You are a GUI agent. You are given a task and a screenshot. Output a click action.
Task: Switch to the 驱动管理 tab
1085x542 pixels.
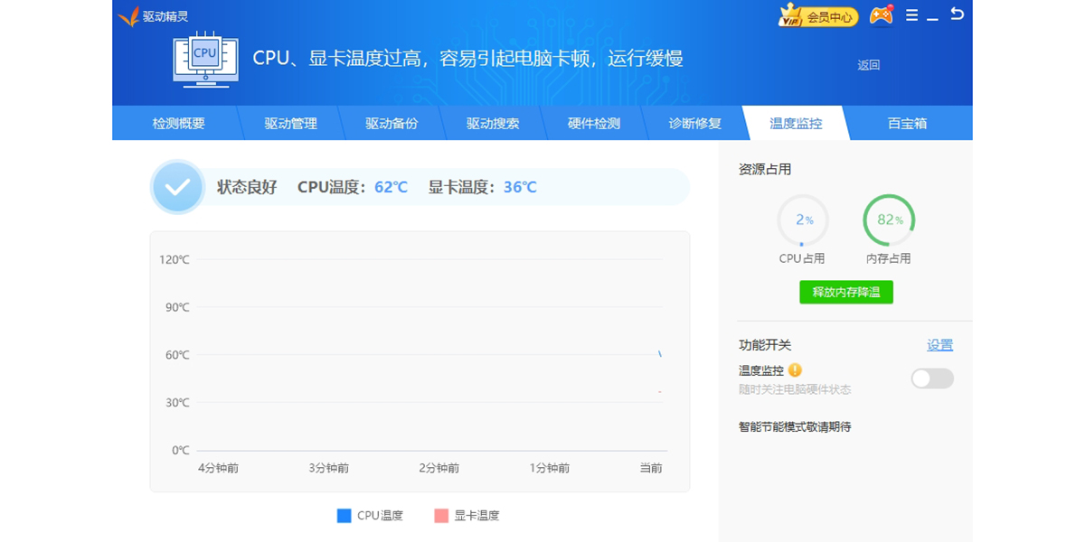[x=291, y=124]
